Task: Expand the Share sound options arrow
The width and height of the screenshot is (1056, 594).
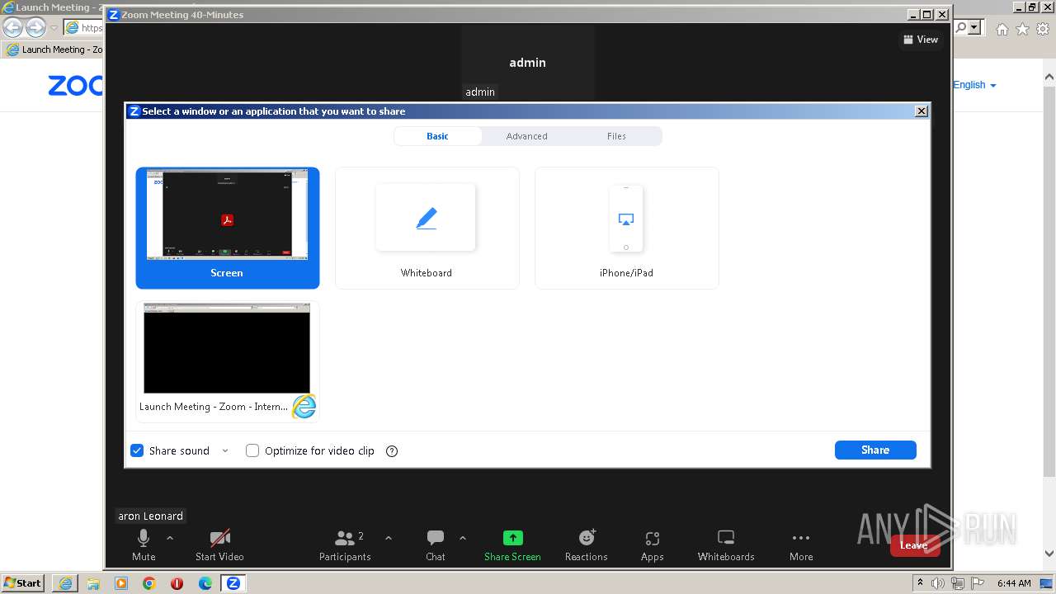Action: click(225, 450)
